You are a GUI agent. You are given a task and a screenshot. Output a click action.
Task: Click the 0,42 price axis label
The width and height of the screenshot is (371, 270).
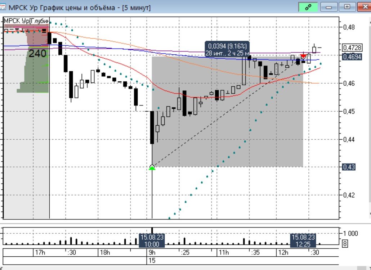pos(349,195)
